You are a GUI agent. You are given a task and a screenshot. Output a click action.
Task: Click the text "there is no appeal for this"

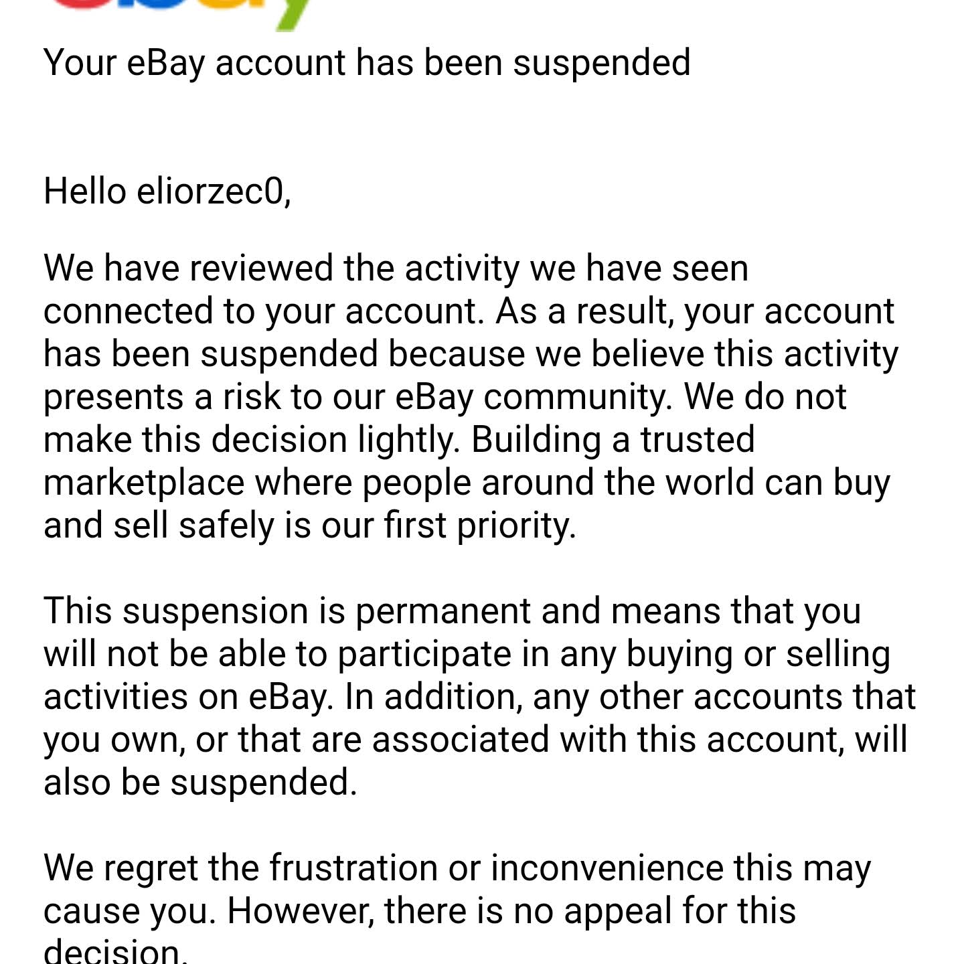[590, 911]
